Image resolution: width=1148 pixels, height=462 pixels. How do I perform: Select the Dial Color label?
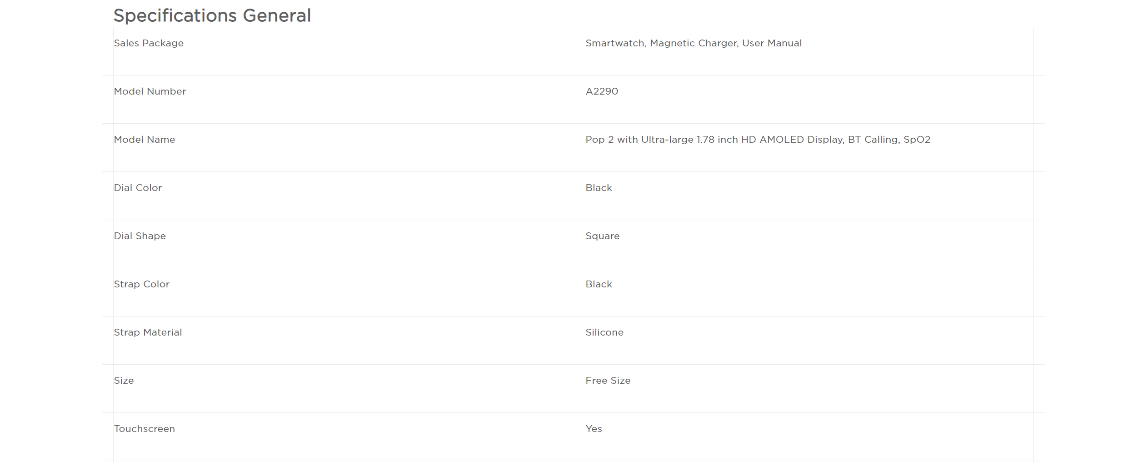point(138,188)
